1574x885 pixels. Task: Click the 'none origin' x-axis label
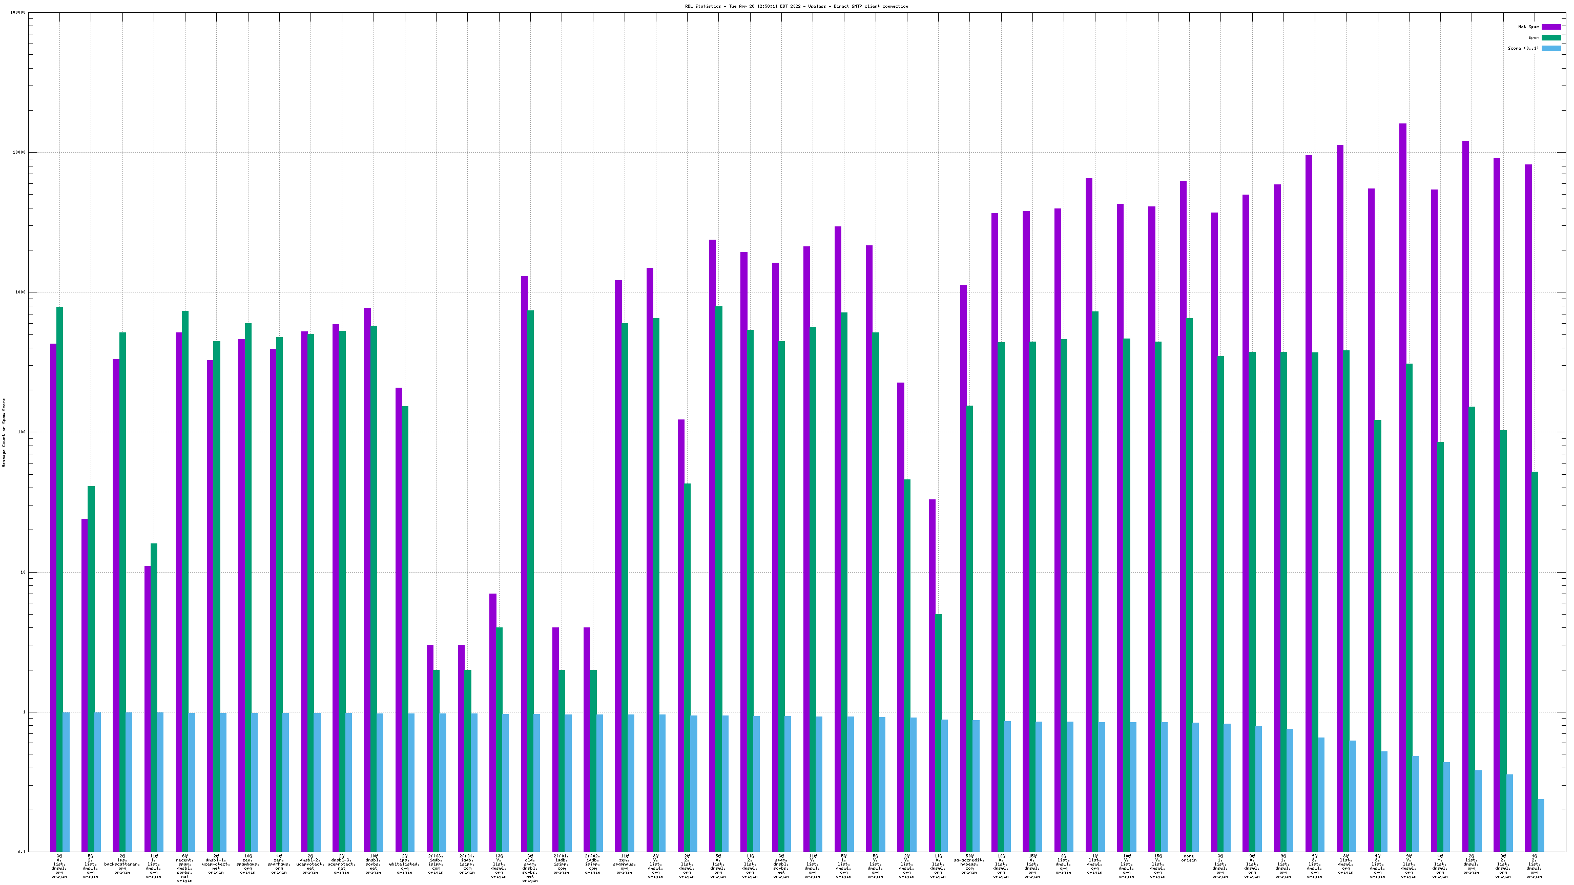coord(1189,858)
